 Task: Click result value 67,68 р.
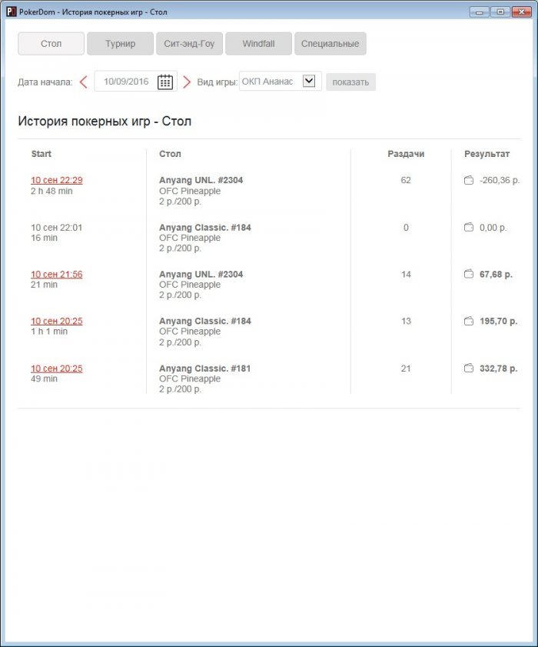(x=496, y=275)
